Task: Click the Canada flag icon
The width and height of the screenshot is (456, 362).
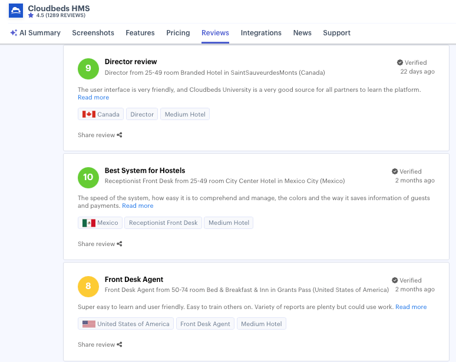Action: coord(89,114)
